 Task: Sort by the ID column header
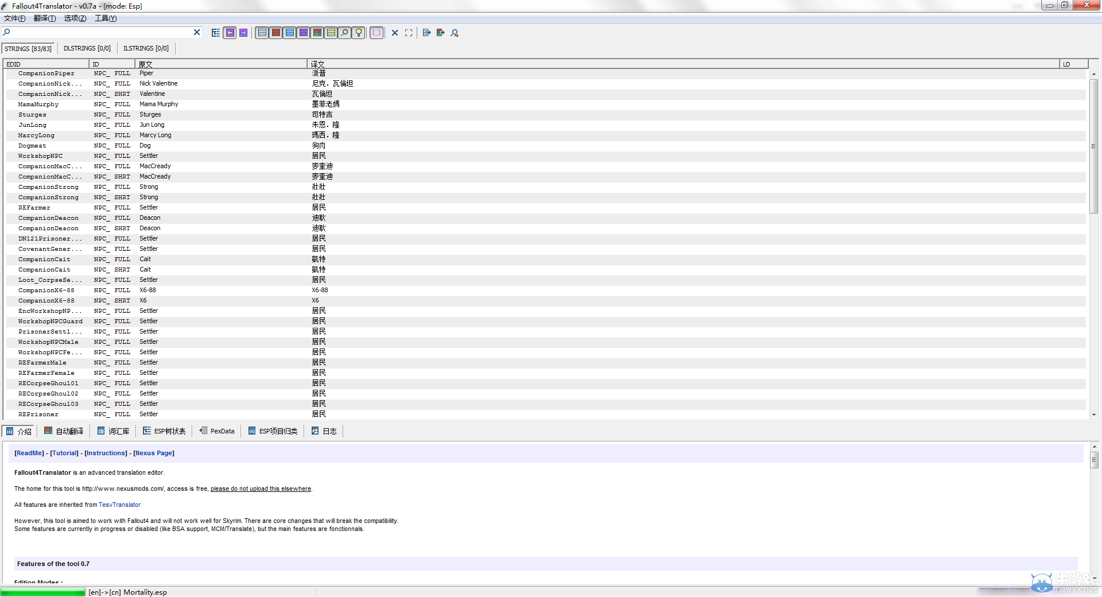point(112,64)
